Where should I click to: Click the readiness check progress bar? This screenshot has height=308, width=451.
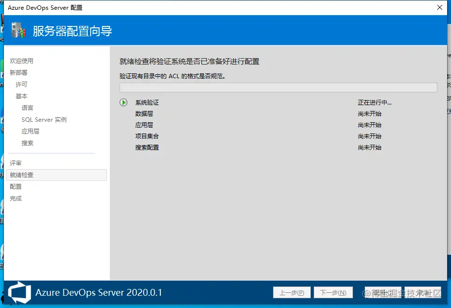[x=278, y=88]
